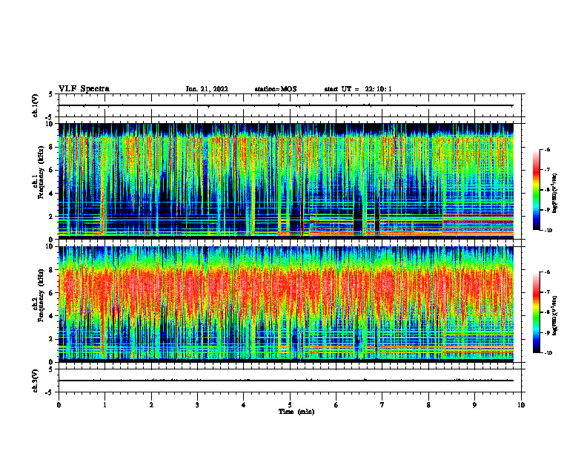Image resolution: width=587 pixels, height=454 pixels.
Task: Click the "VLF Spectra" plot title
Action: tap(84, 89)
